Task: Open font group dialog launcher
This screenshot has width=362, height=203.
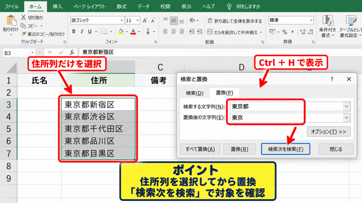Action: pyautogui.click(x=156, y=42)
